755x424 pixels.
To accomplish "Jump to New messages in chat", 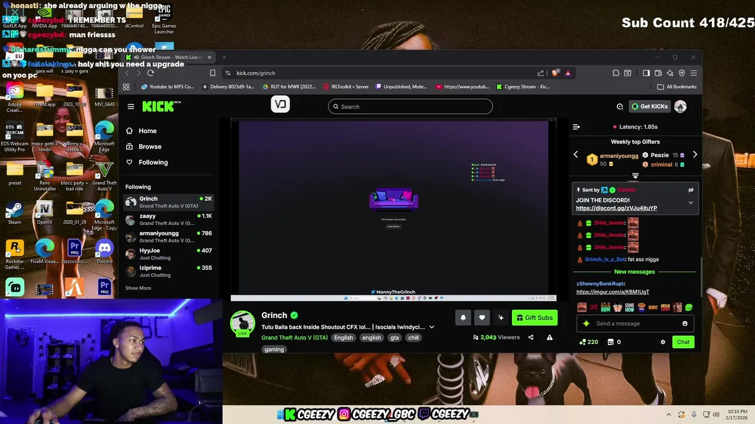I will 634,272.
